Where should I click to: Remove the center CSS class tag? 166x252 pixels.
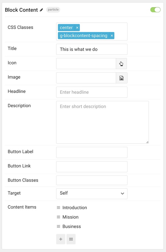77,28
